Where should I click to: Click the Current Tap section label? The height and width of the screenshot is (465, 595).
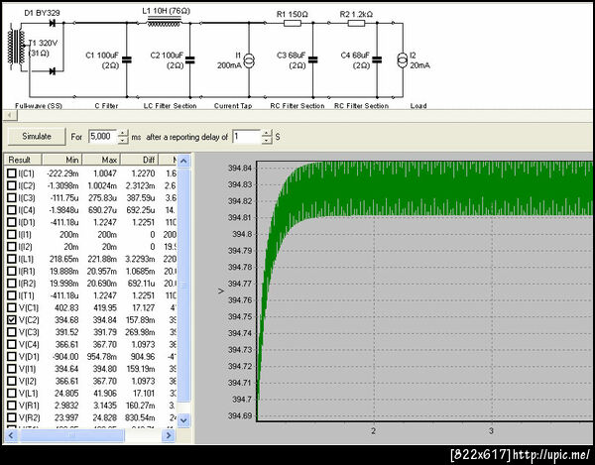(x=233, y=106)
